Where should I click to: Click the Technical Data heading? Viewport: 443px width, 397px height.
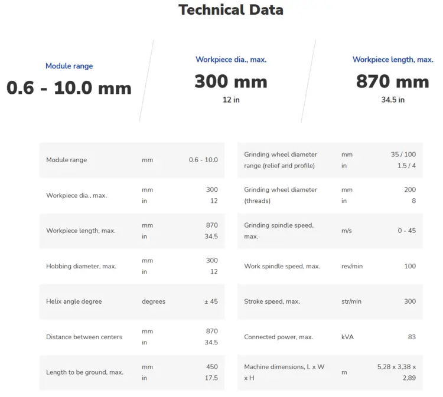tap(231, 10)
